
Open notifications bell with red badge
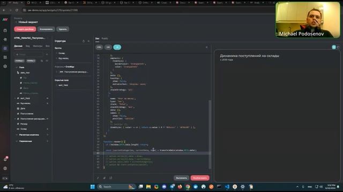click(x=5, y=159)
